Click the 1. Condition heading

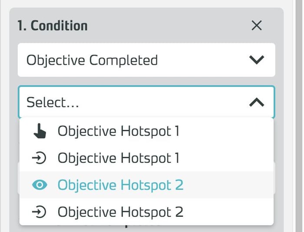point(53,26)
